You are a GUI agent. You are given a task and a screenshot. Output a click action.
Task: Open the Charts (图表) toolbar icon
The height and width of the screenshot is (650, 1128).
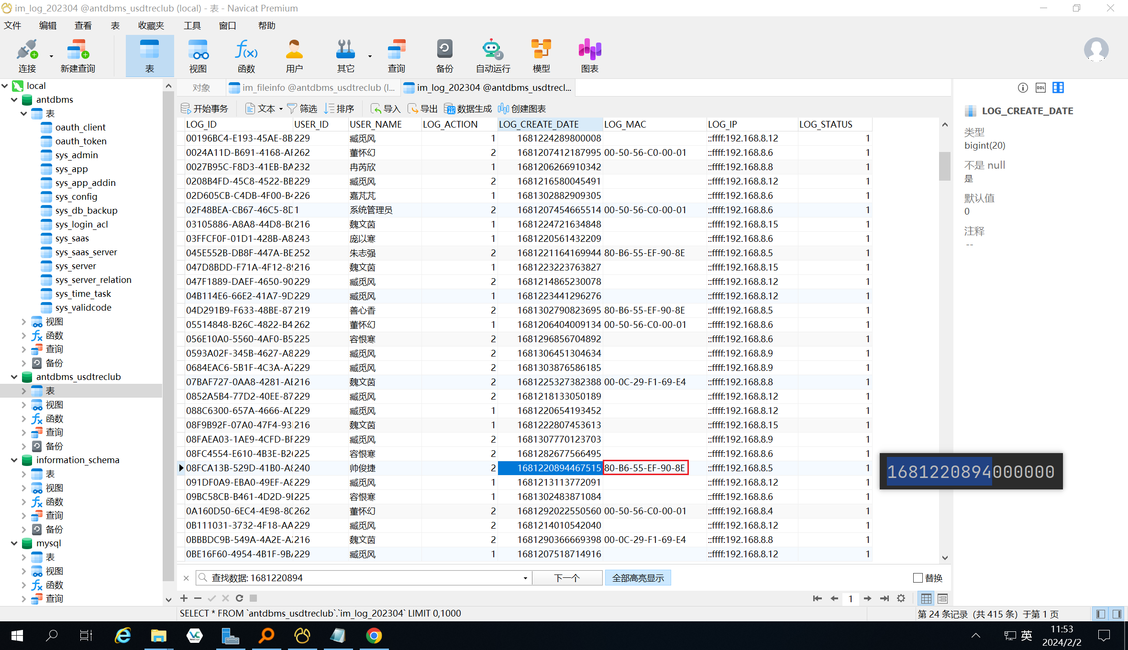tap(590, 56)
